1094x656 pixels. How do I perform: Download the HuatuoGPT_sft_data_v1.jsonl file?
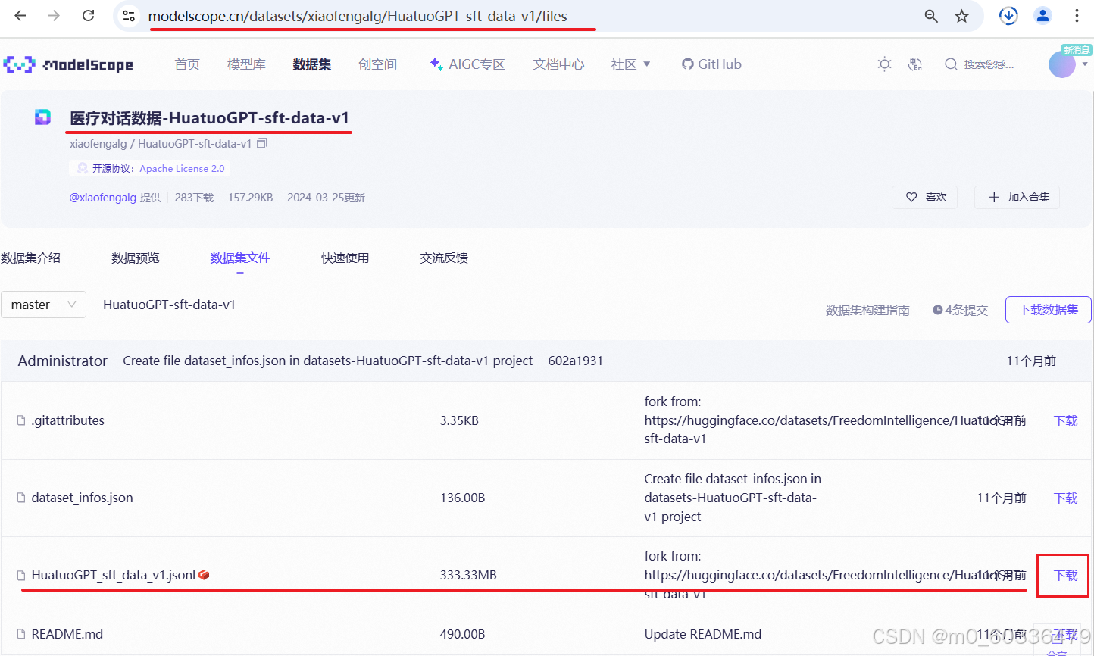coord(1065,575)
